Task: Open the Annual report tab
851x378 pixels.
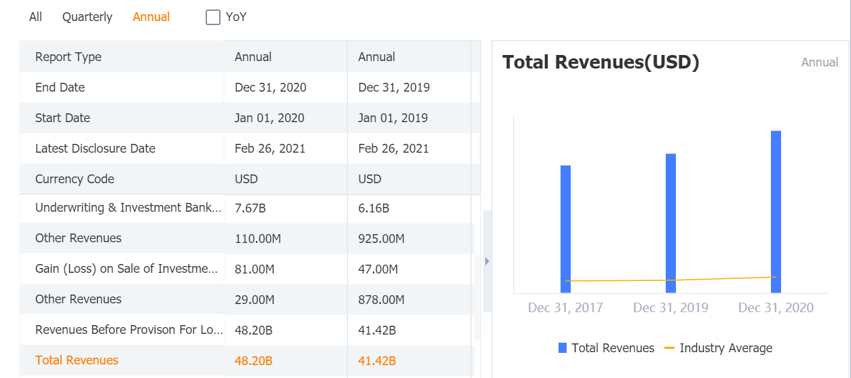Action: pos(151,17)
